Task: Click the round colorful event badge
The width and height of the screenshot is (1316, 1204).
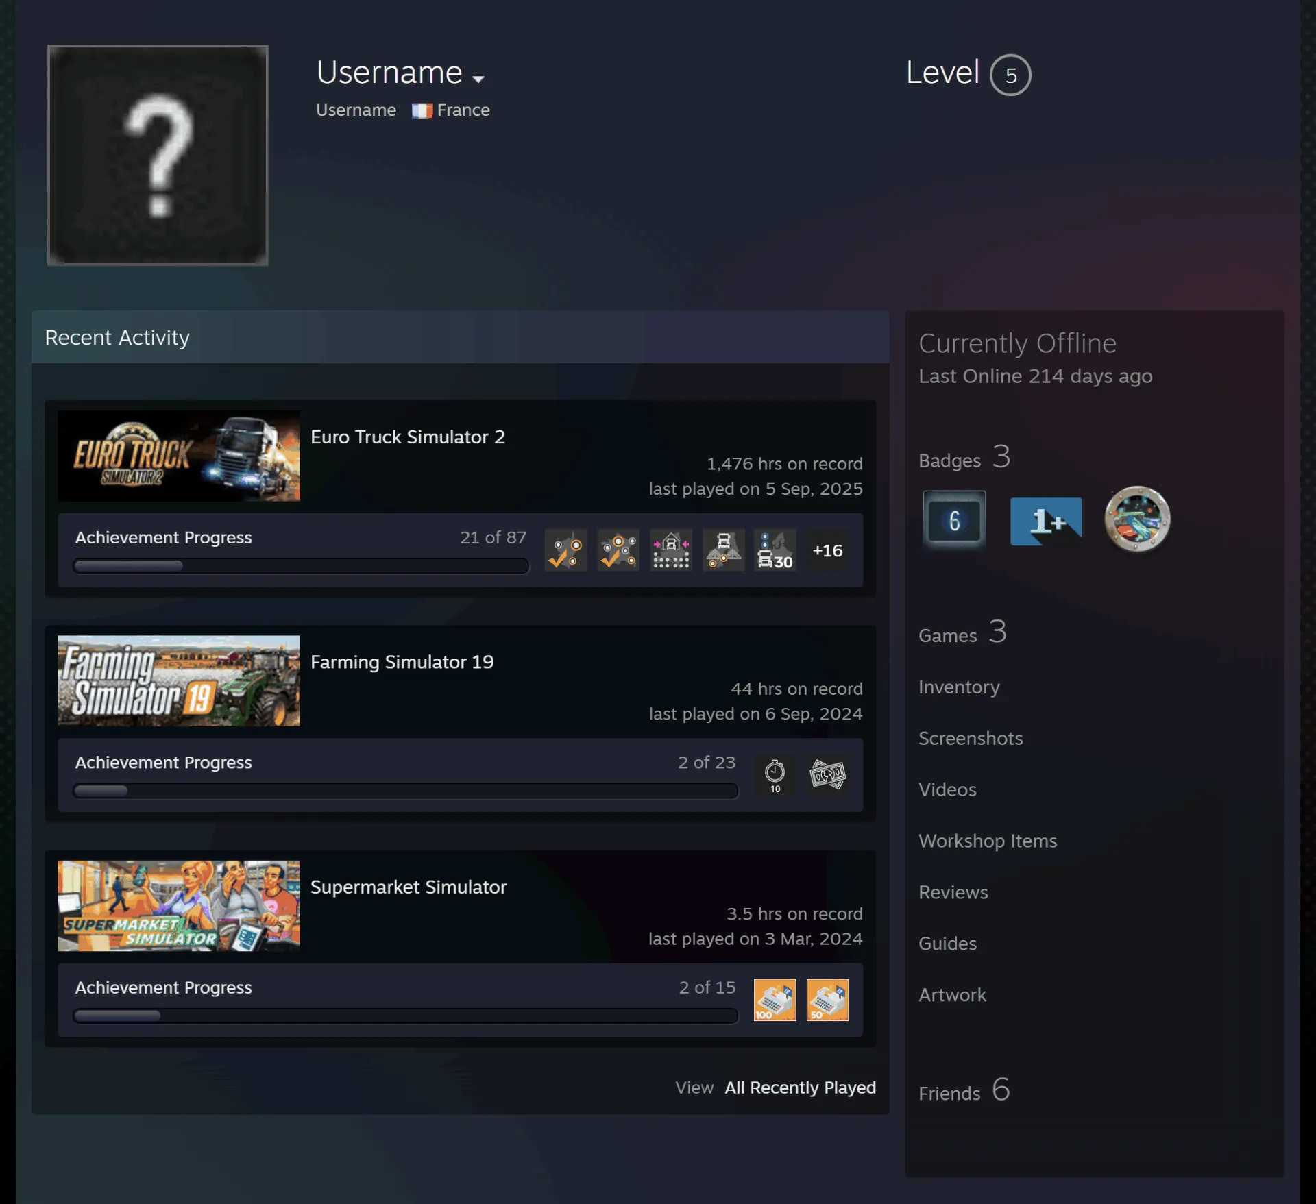Action: tap(1137, 519)
